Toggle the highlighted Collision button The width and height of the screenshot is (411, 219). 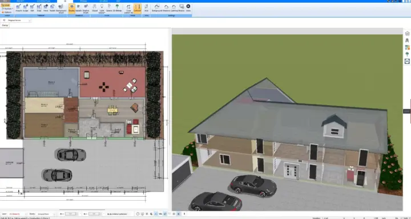(138, 8)
